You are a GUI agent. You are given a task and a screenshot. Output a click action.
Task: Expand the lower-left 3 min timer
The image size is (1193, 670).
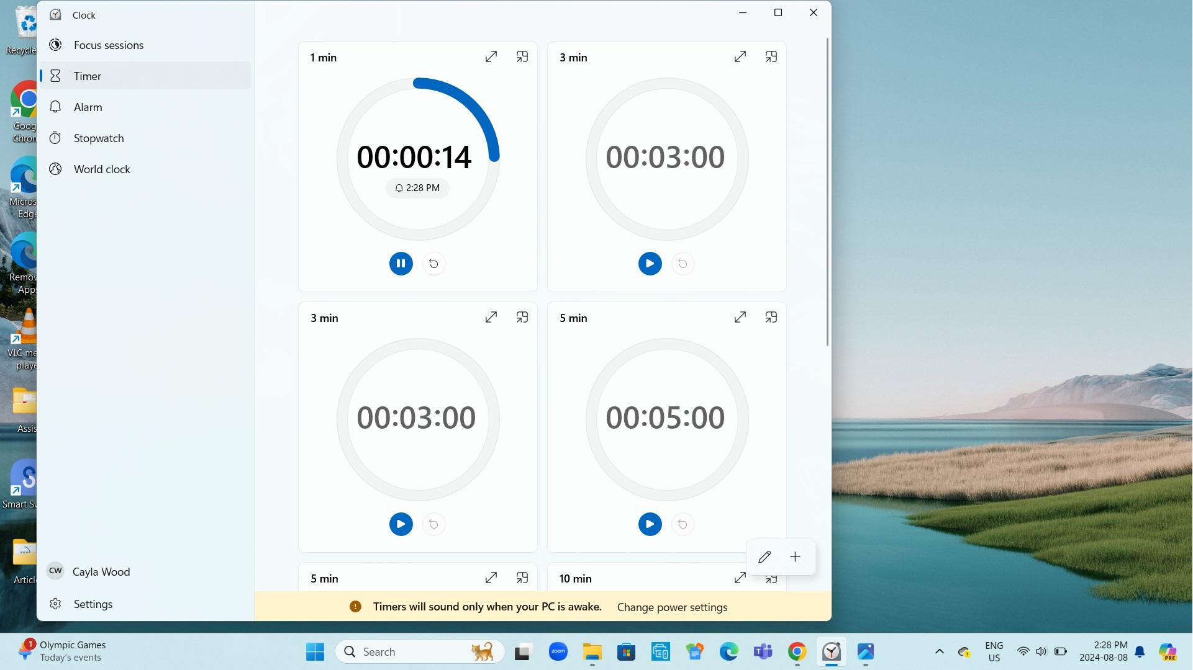[x=491, y=317]
